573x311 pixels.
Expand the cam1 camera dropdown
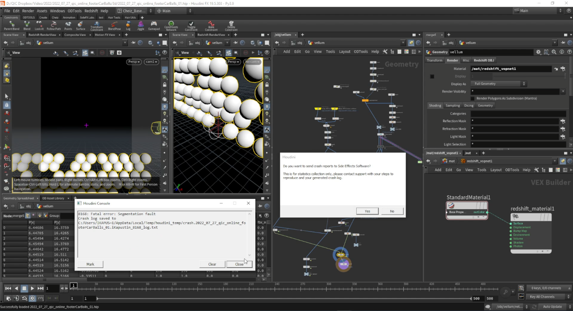coord(151,62)
